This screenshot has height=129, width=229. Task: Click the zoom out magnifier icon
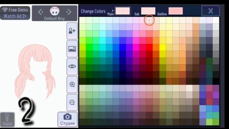[72, 102]
